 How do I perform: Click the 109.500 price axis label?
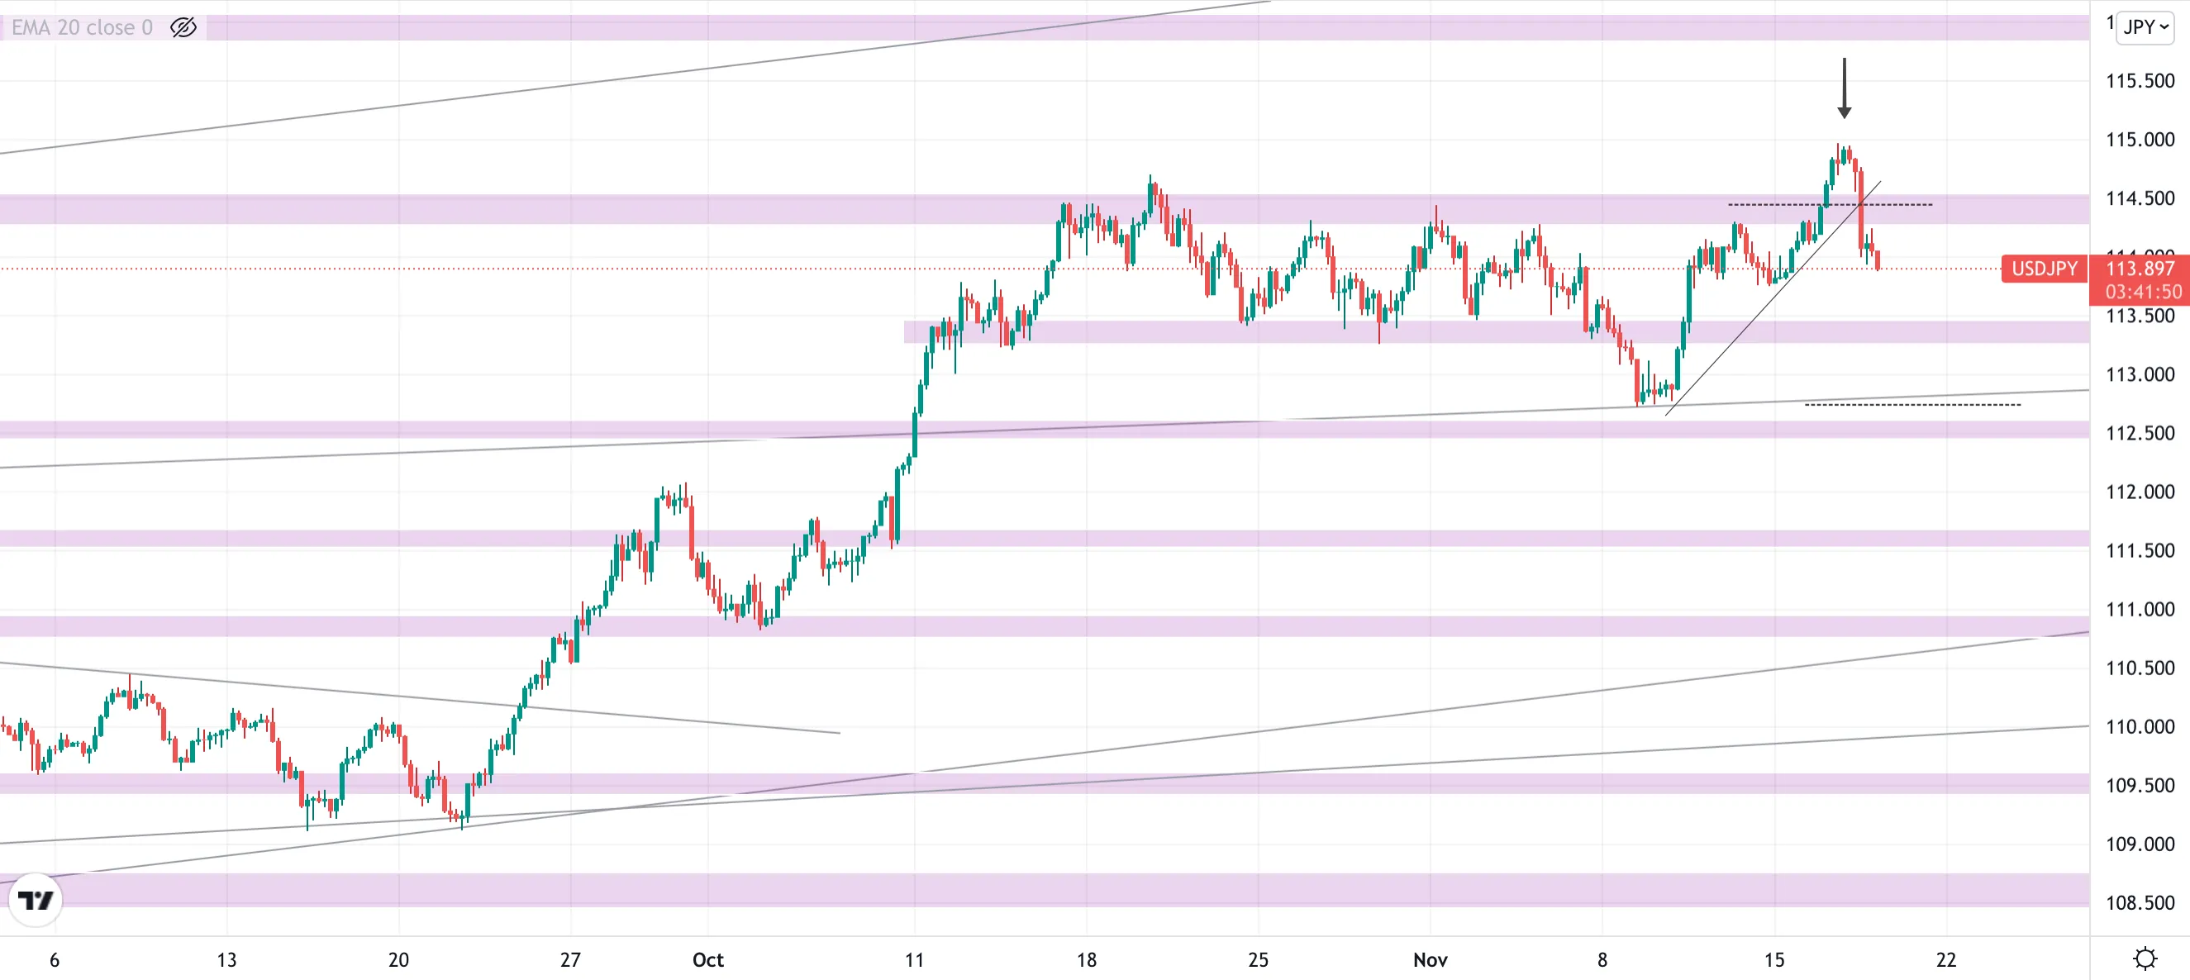[x=2140, y=785]
